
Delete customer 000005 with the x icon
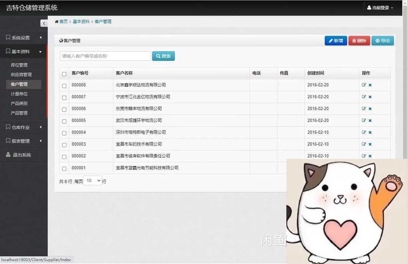point(370,121)
